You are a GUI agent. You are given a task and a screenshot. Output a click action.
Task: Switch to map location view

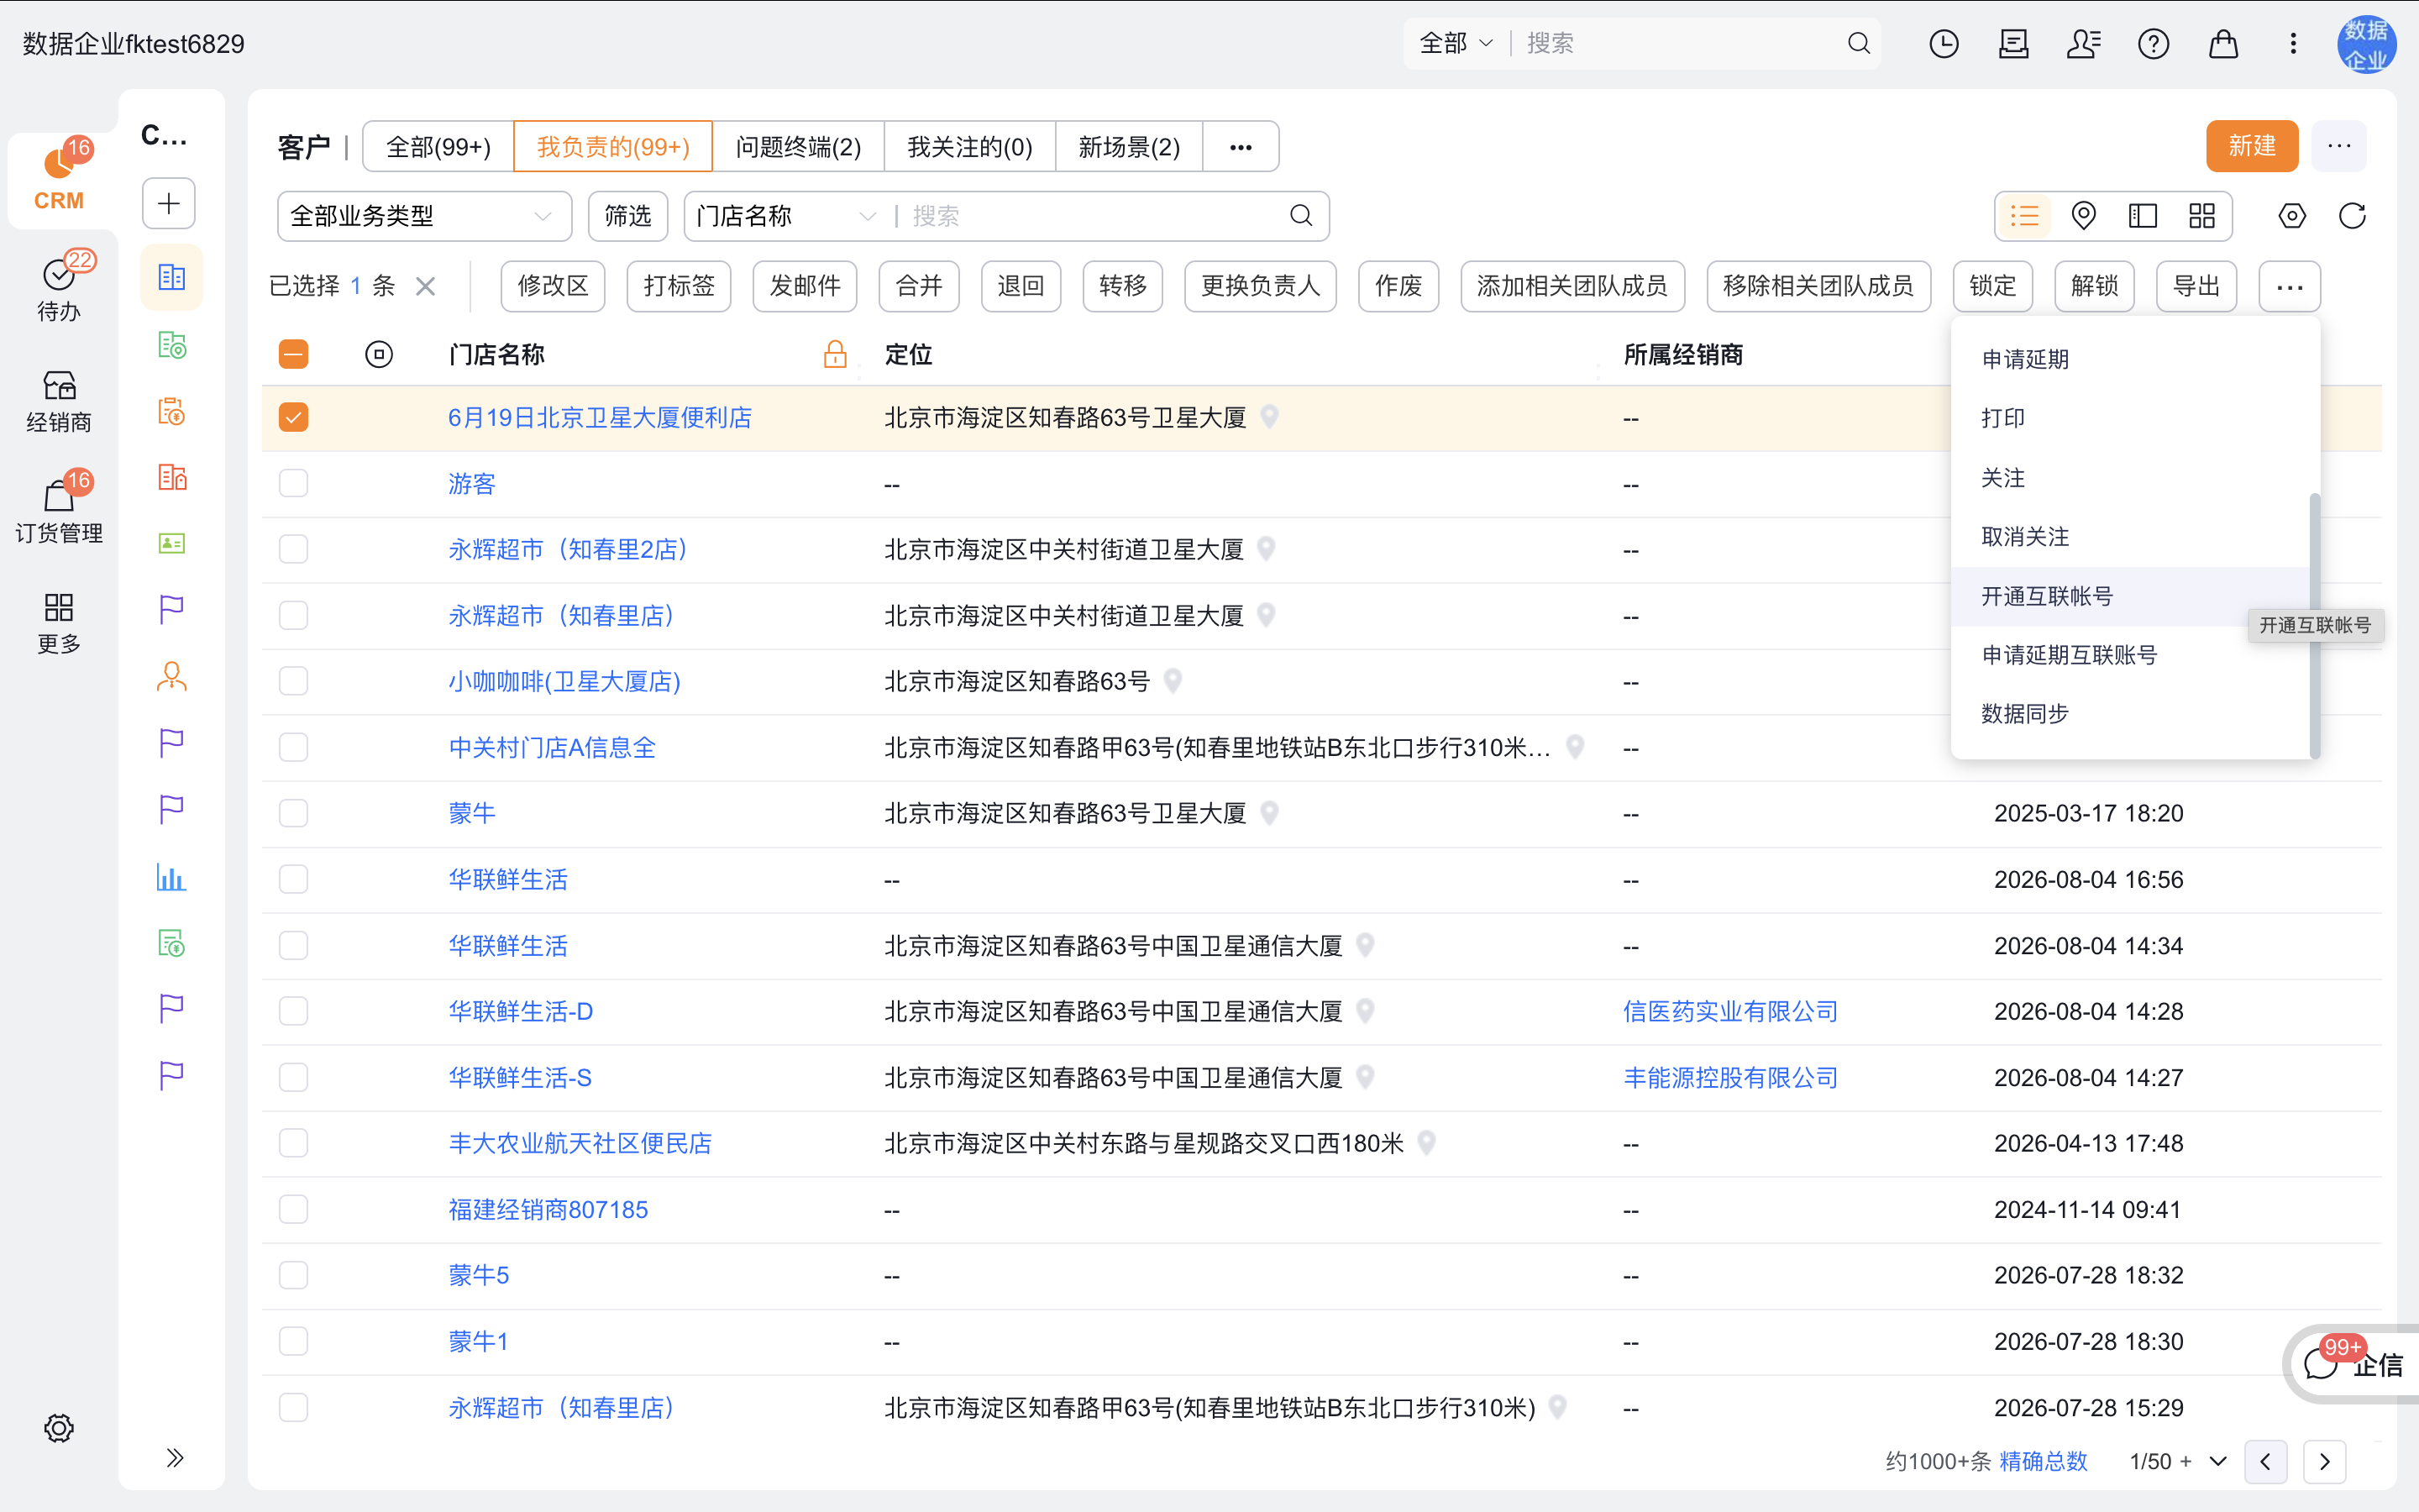tap(2083, 216)
